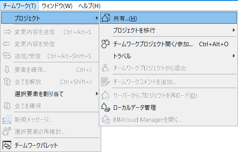Click the leave teamwork project icon
Viewport: 238px width, 152px height.
pos(106,68)
